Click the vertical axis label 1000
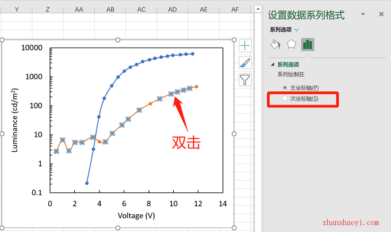The image size is (391, 232). click(34, 77)
